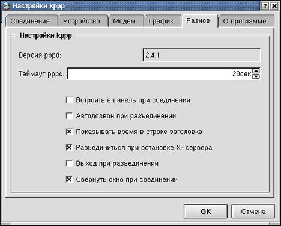
Task: Check the Выход при разъединении option
Action: (x=69, y=163)
